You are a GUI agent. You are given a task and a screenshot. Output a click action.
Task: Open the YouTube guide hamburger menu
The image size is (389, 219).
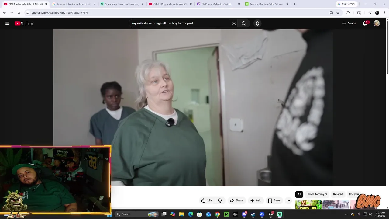(7, 23)
